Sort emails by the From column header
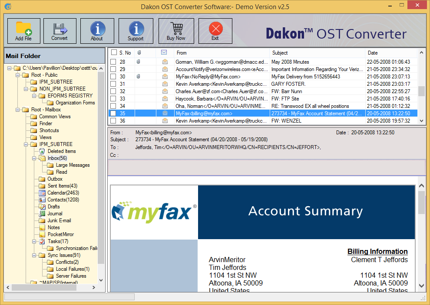The height and width of the screenshot is (305, 430). click(222, 53)
